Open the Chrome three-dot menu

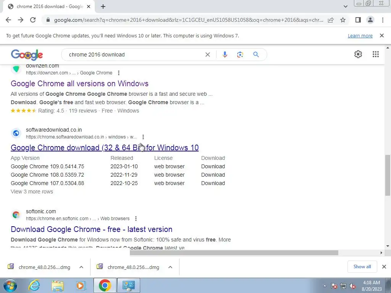(383, 20)
